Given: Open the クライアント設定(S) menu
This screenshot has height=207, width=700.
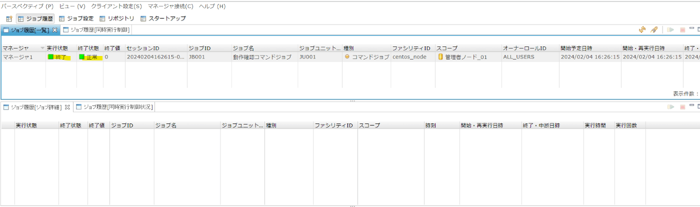Looking at the screenshot, I should (116, 6).
